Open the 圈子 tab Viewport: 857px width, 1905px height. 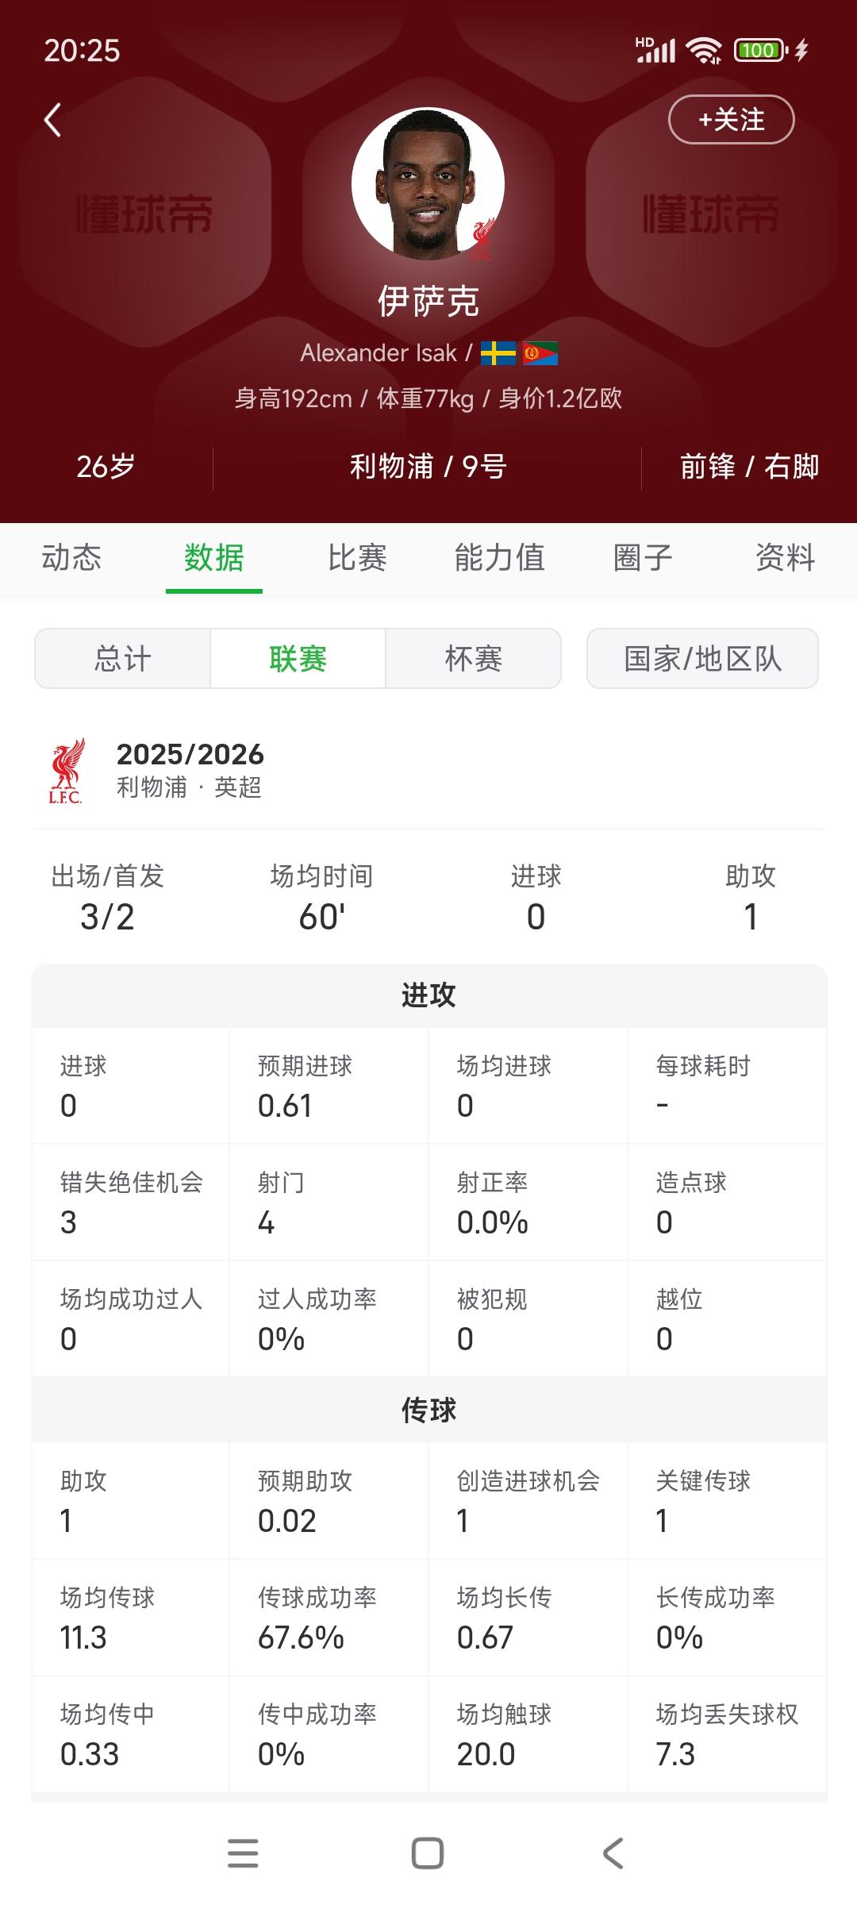tap(643, 558)
